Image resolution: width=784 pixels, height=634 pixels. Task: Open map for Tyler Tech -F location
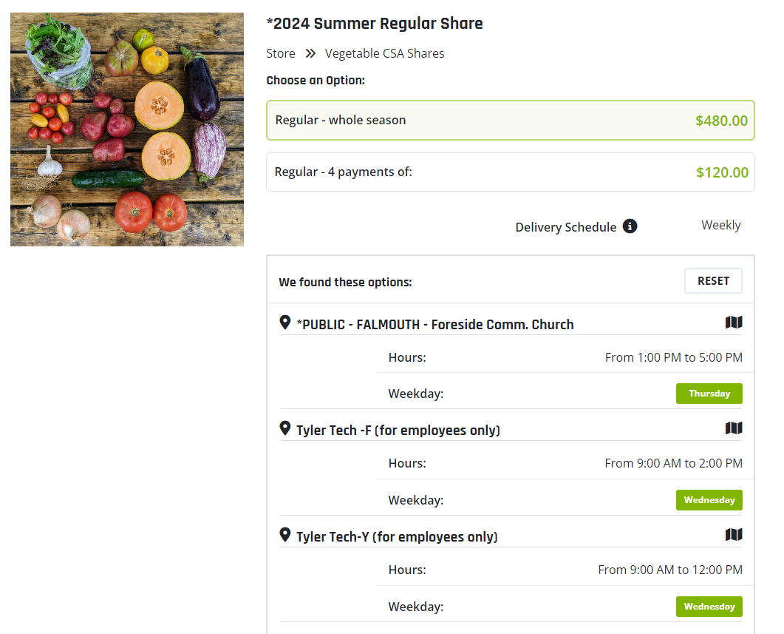[x=733, y=428]
